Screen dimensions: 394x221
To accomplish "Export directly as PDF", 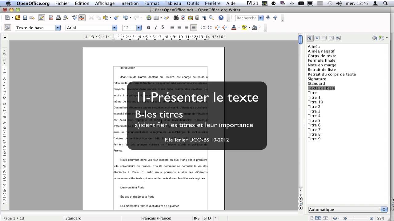I will tap(51, 18).
